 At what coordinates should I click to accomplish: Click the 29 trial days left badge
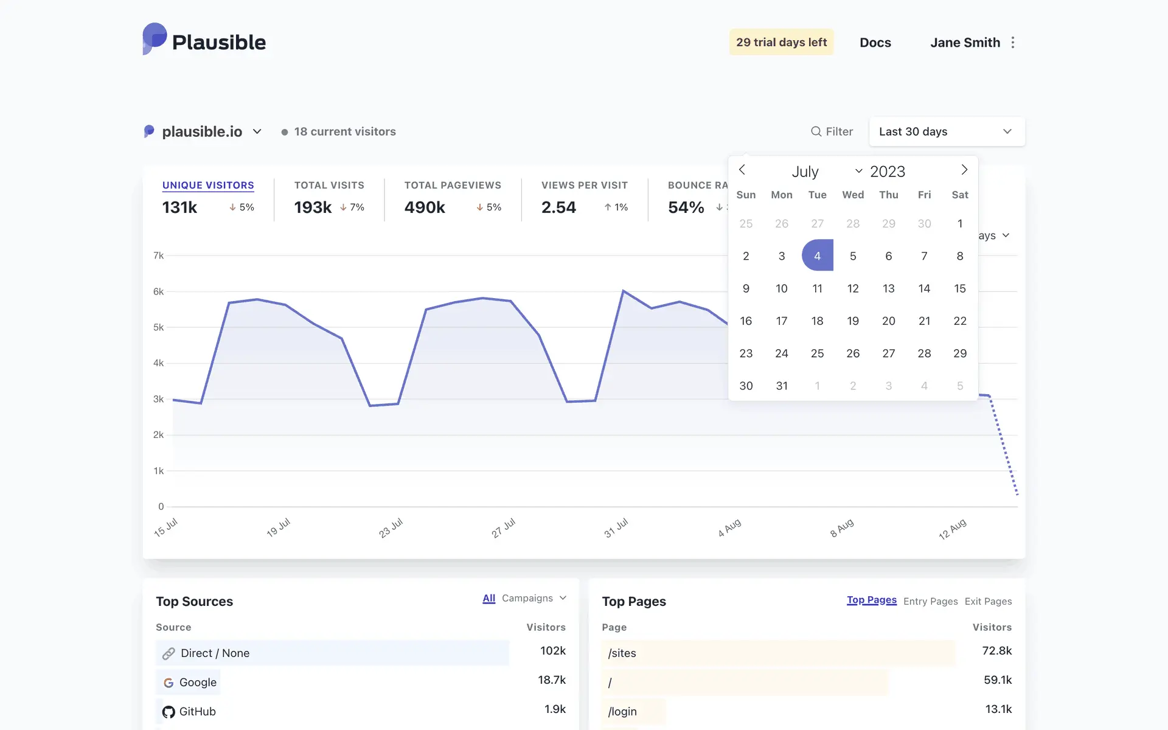click(781, 42)
